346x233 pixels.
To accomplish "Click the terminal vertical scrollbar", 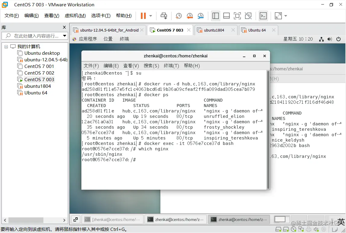I will pos(268,130).
